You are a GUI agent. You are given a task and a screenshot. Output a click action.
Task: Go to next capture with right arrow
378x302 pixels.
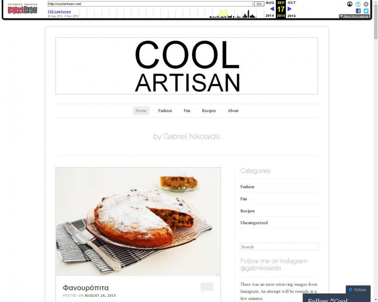click(x=289, y=9)
